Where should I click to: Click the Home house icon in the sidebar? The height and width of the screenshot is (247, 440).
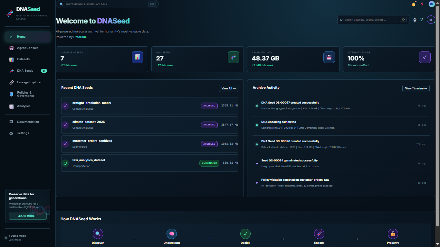11,37
